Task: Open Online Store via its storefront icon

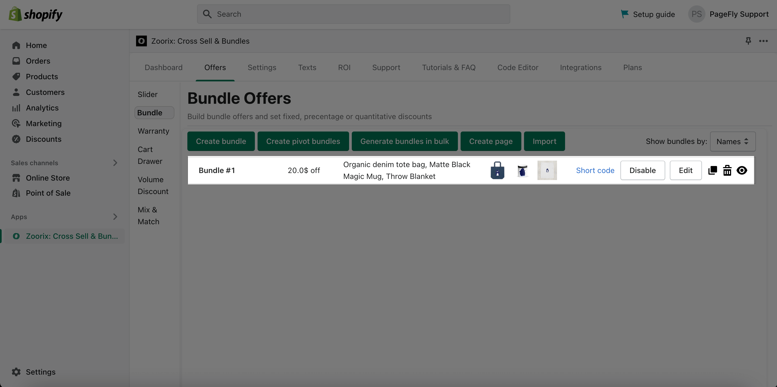Action: [16, 178]
